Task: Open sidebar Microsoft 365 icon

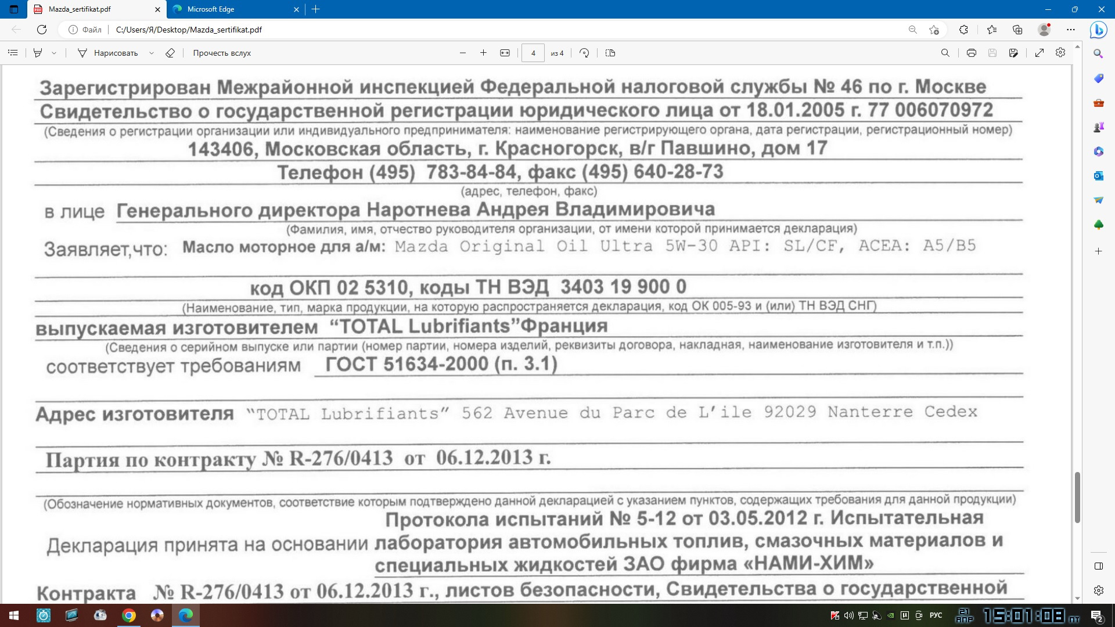Action: click(x=1098, y=152)
